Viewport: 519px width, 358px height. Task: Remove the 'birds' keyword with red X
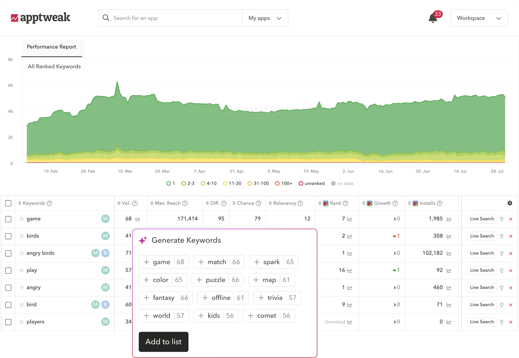(511, 236)
